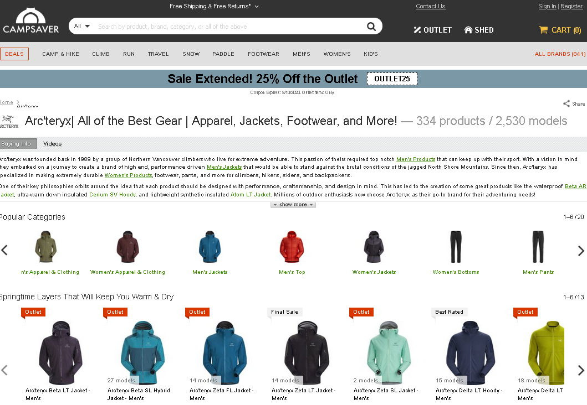The width and height of the screenshot is (587, 405).
Task: Click the CampSaver logo
Action: [x=31, y=20]
